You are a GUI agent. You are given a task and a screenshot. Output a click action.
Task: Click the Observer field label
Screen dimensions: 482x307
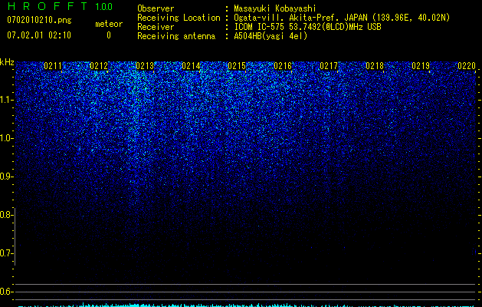[156, 8]
